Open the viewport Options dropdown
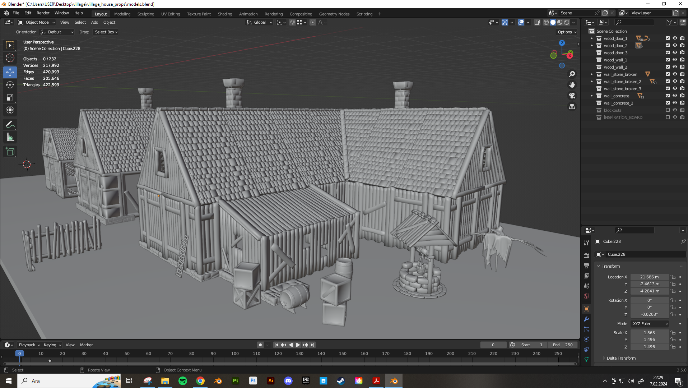This screenshot has height=388, width=688. pyautogui.click(x=567, y=32)
